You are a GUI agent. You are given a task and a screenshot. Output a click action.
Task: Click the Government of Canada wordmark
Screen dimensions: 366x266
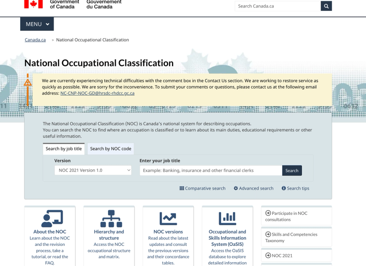(64, 4)
